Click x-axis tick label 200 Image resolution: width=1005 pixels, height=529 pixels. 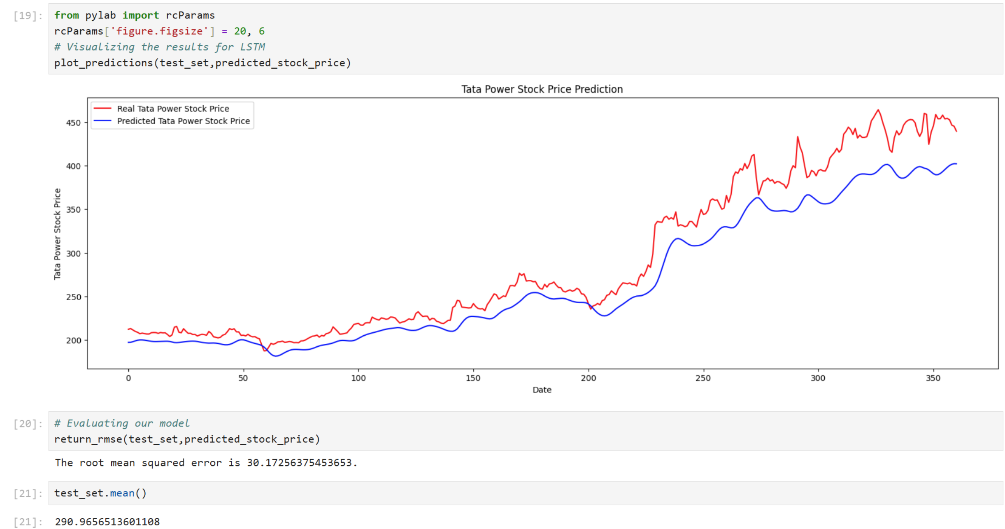[x=588, y=378]
